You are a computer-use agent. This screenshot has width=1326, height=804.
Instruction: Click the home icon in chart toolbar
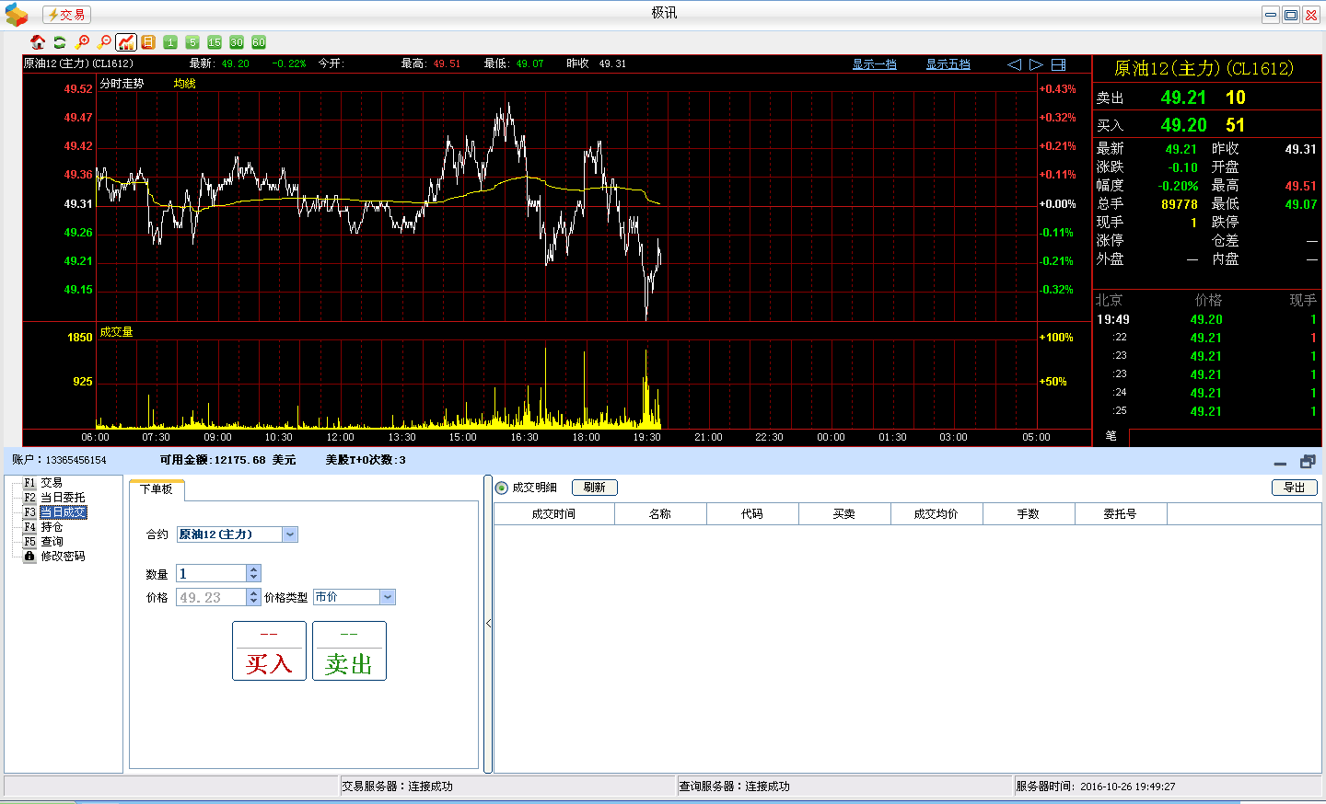(x=38, y=42)
